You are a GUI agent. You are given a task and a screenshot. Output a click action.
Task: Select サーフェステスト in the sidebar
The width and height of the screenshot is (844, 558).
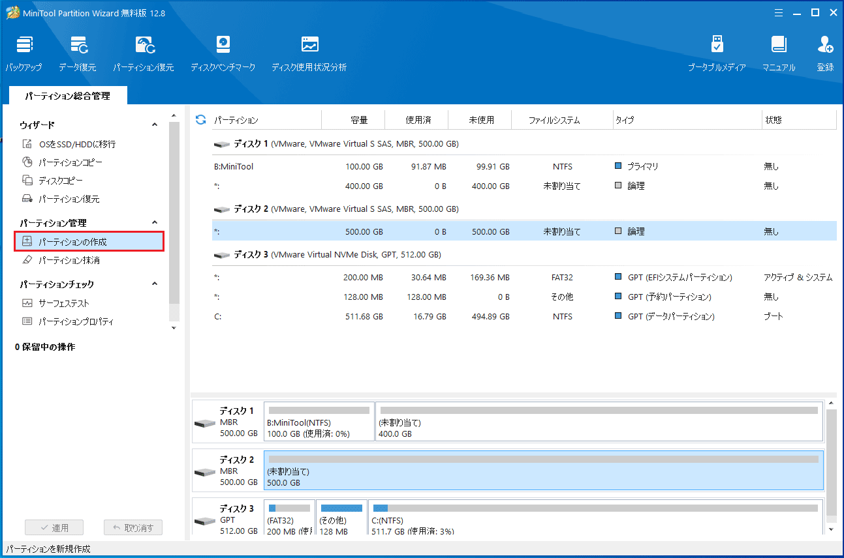(63, 303)
